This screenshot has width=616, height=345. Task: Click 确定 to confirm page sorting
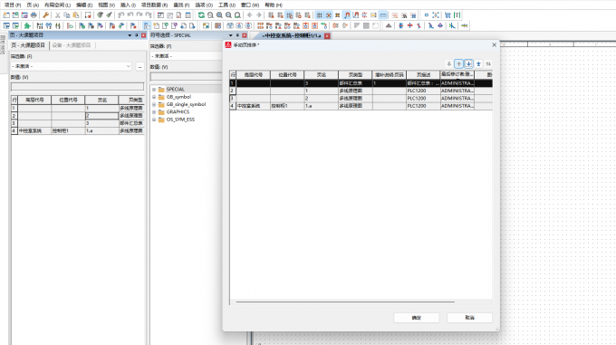coord(417,318)
